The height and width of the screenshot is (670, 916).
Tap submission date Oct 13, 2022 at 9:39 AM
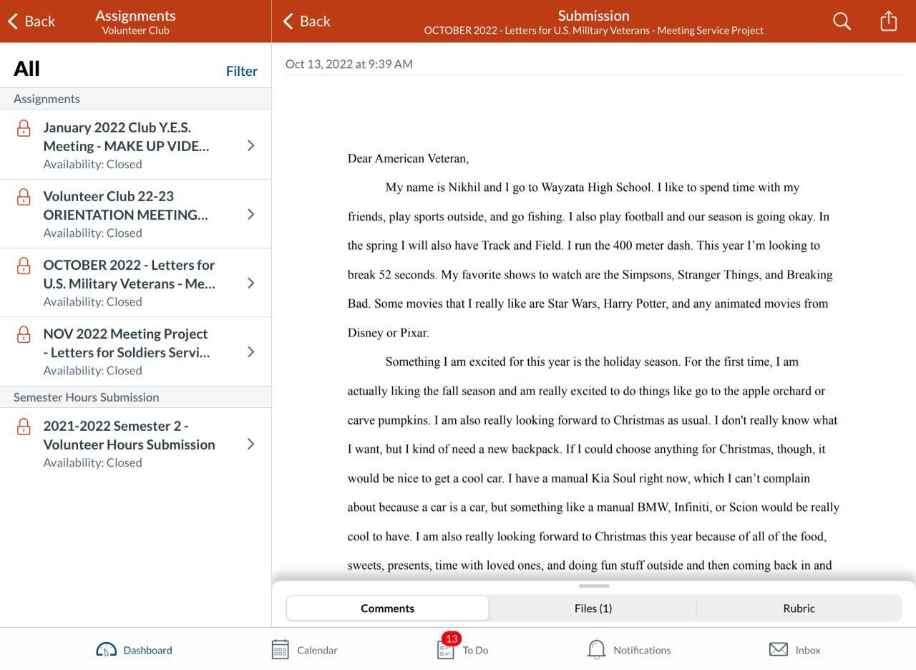click(349, 64)
